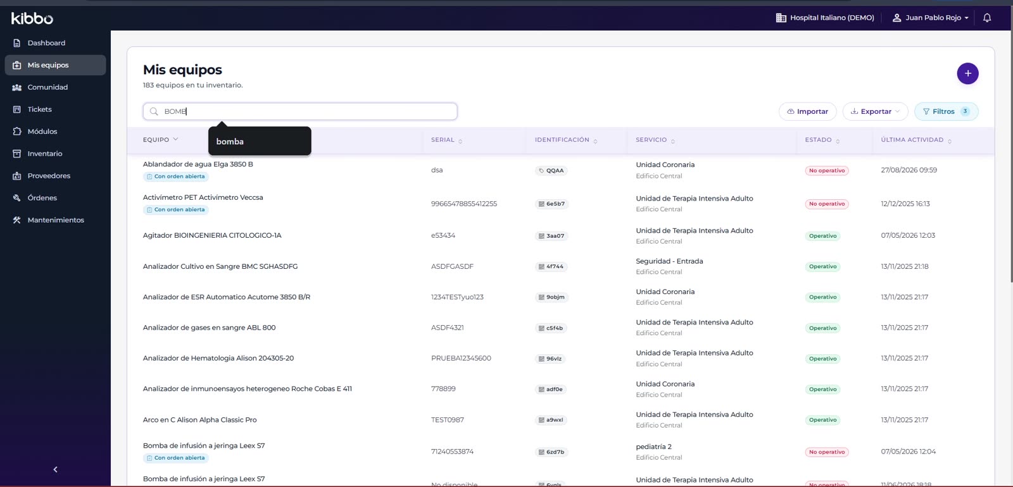The width and height of the screenshot is (1013, 487).
Task: Open the notifications bell
Action: click(x=987, y=18)
